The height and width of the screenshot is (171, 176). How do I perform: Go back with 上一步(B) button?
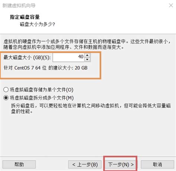coord(85,164)
